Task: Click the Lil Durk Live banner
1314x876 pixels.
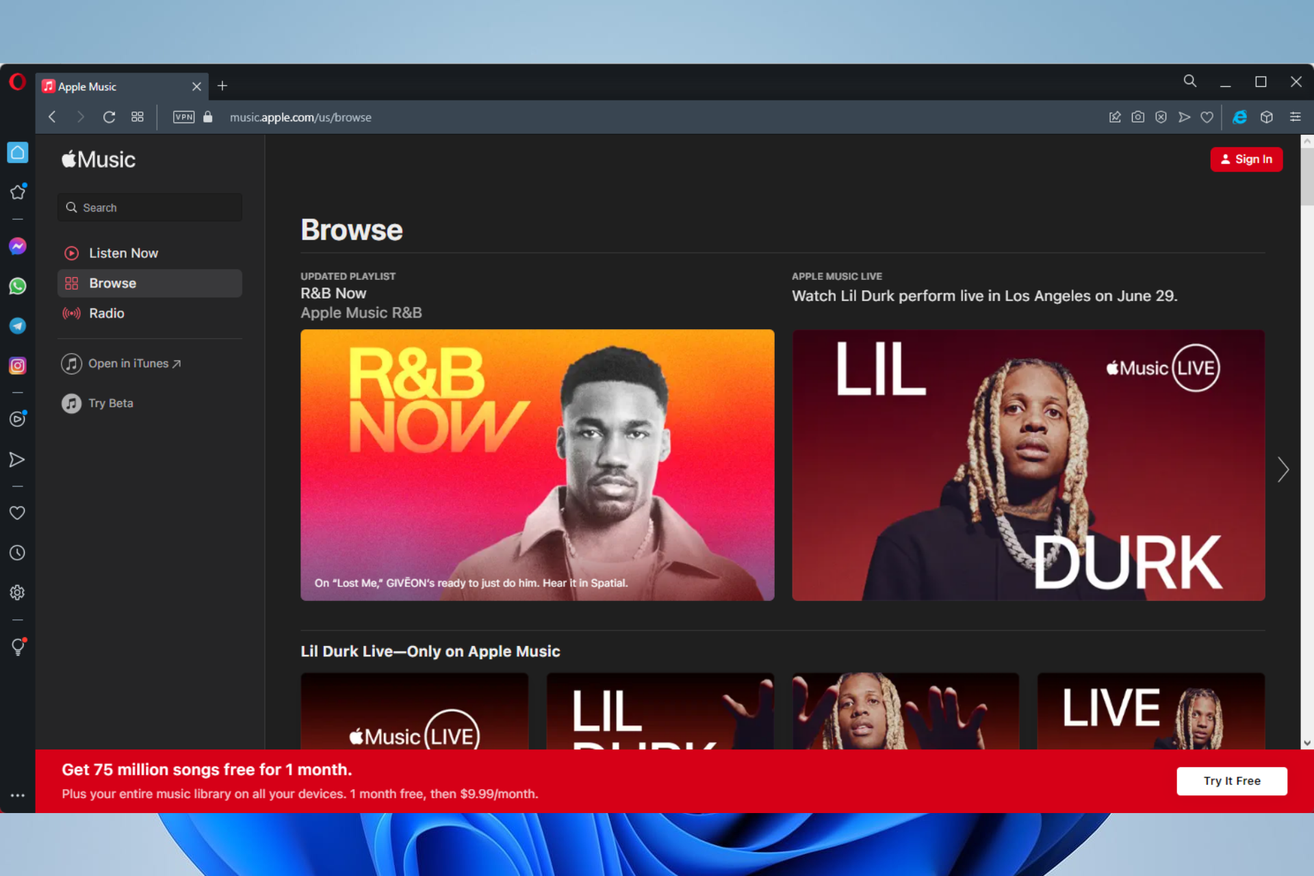Action: pos(1029,465)
